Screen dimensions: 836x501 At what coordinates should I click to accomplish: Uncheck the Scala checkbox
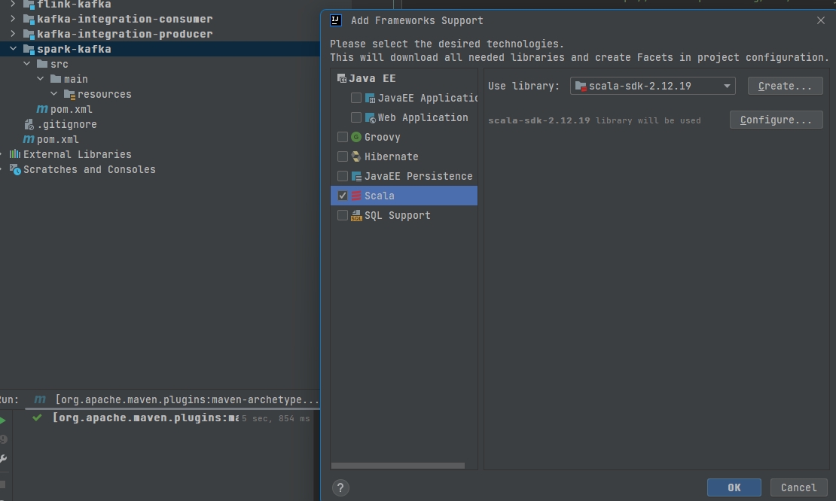point(343,196)
